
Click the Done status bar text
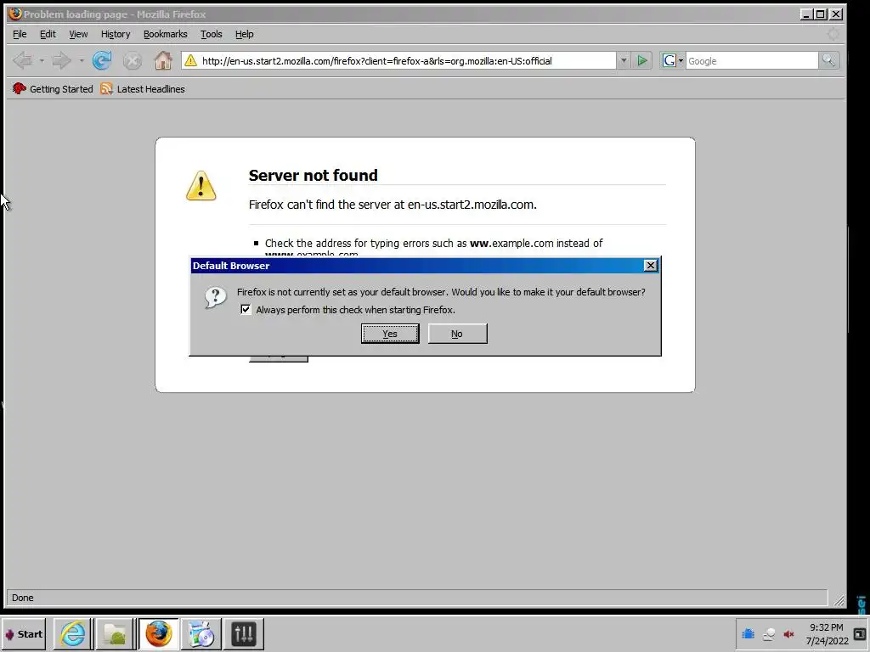click(x=23, y=598)
